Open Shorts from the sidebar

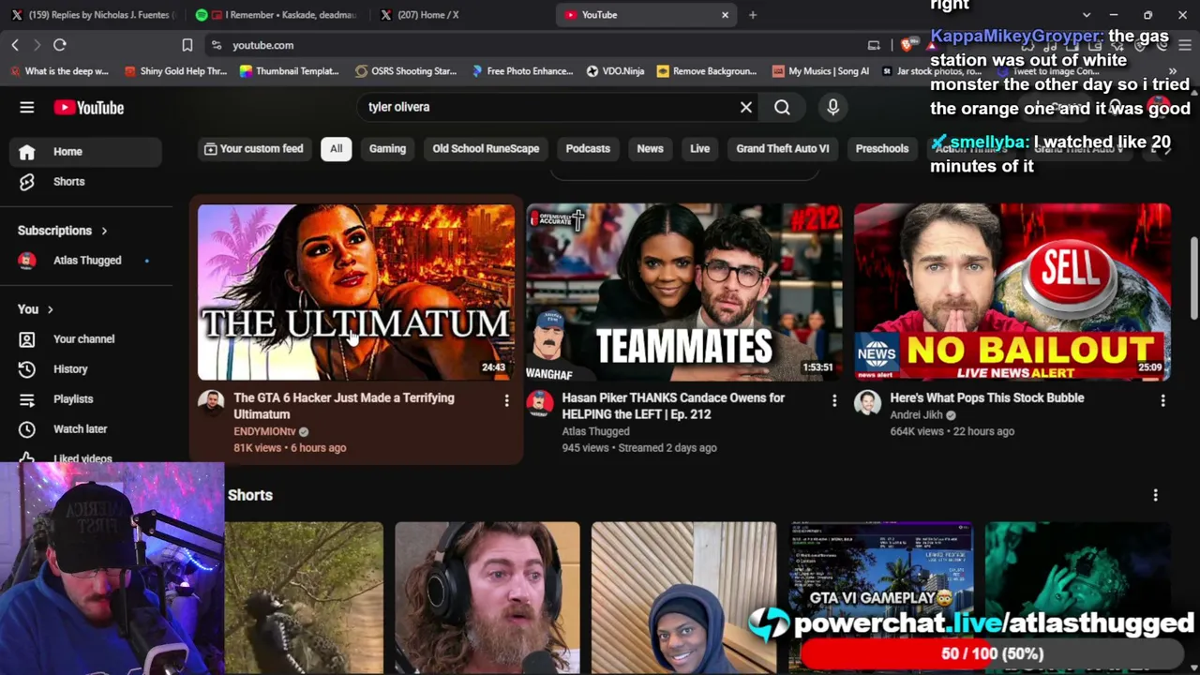click(x=85, y=182)
